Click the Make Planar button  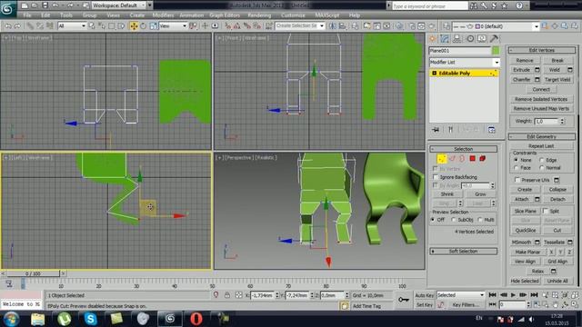[x=527, y=252]
